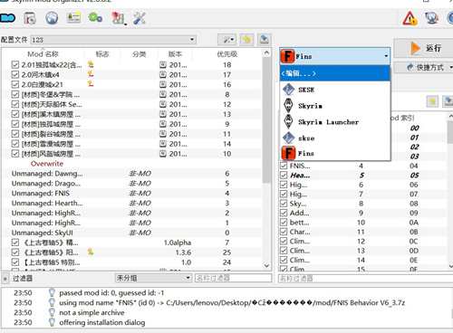Select the Overwrite entry in mod list
This screenshot has height=333, width=453.
point(47,164)
